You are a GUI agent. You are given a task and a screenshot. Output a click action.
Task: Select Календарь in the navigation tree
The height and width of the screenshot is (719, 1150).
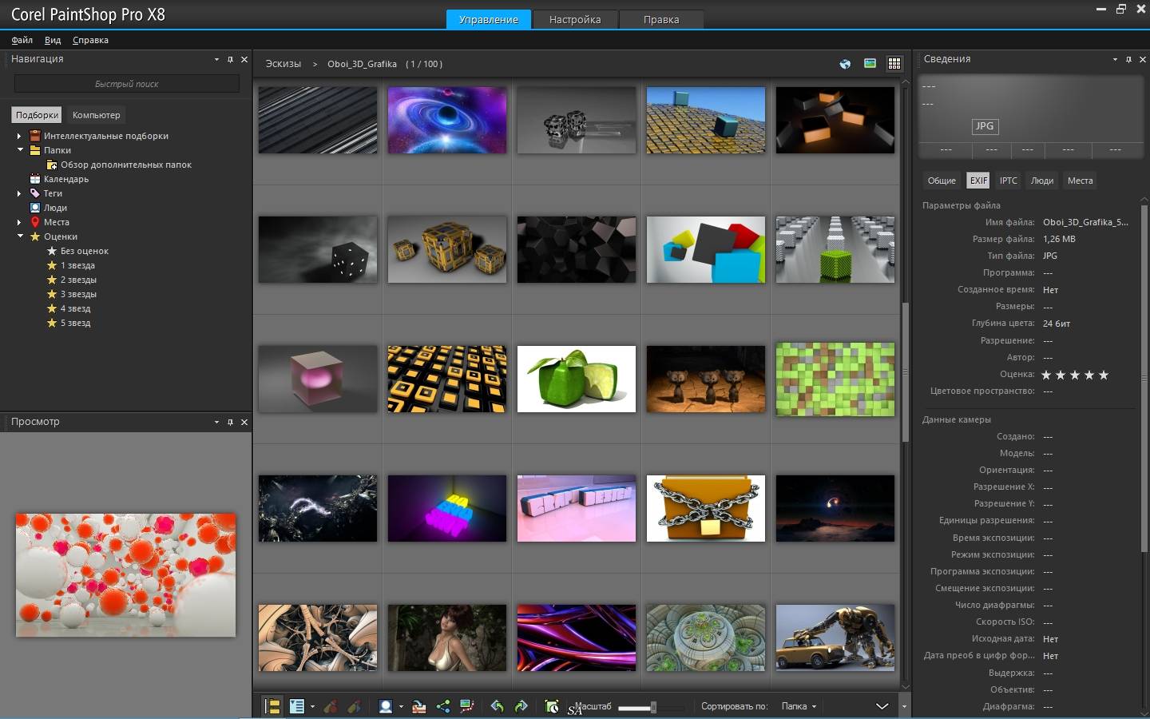pyautogui.click(x=66, y=179)
